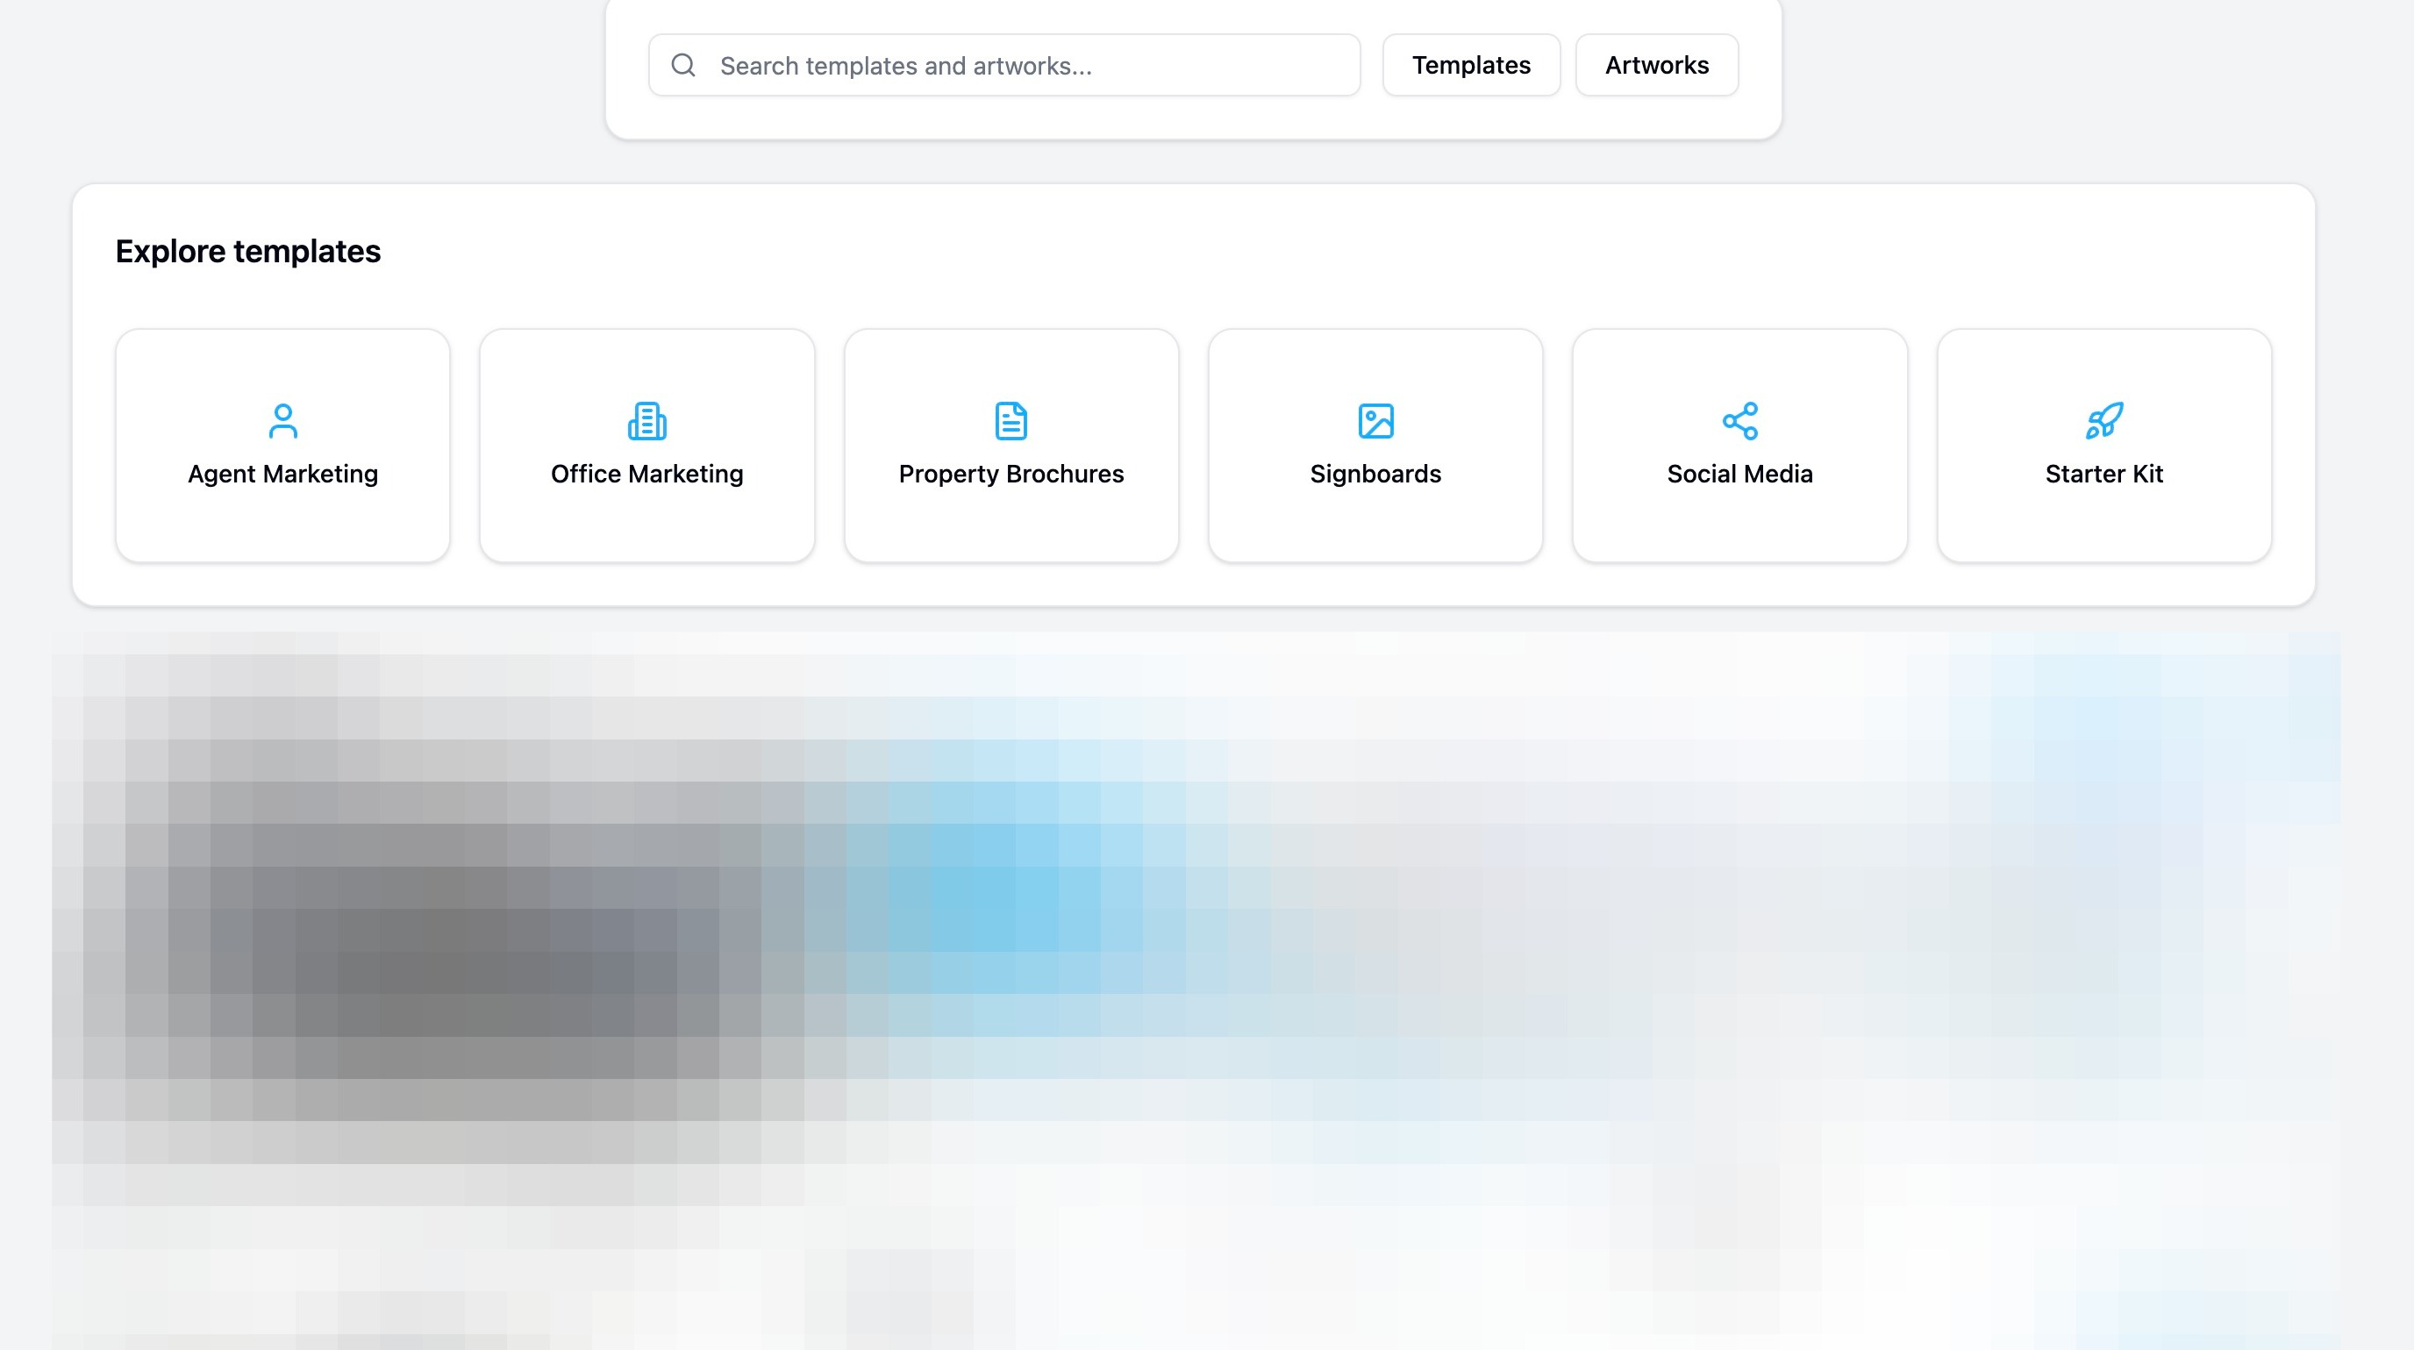The width and height of the screenshot is (2414, 1350).
Task: Click the Starter Kit rocket icon
Action: 2103,421
